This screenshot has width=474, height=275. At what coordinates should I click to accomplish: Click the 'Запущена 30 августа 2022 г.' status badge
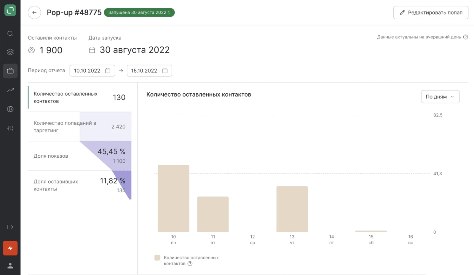click(x=139, y=12)
